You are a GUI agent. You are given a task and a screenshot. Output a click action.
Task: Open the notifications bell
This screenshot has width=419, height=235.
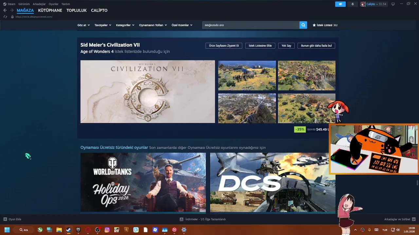tap(353, 4)
